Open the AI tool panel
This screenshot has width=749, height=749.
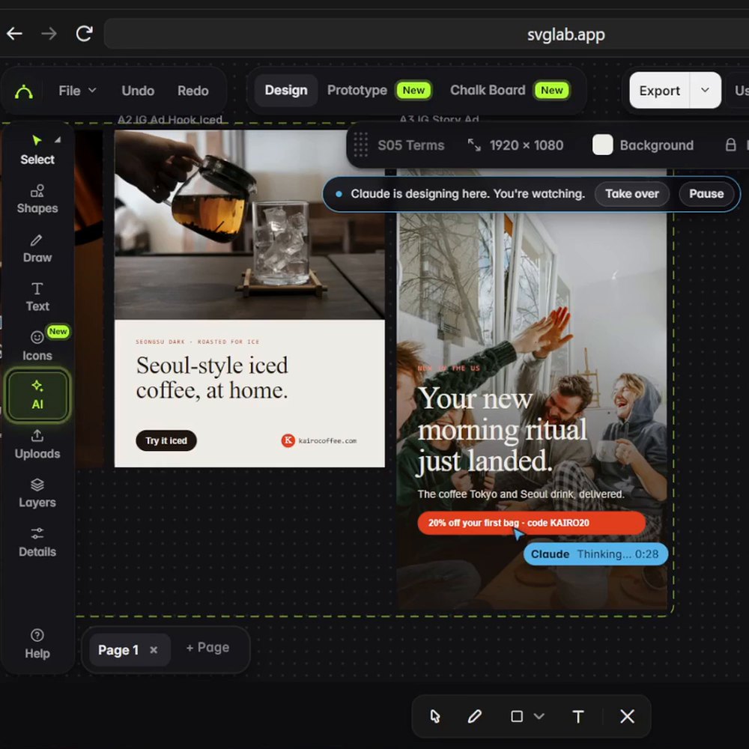(37, 395)
